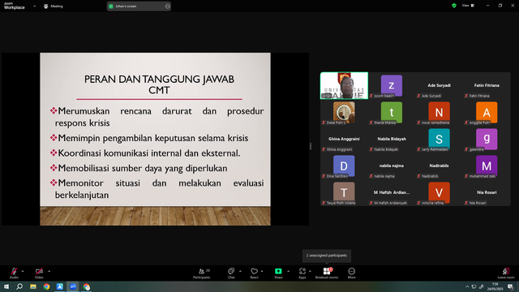Expand apps arrow beside Apps
Screen dimensions: 519x292
pyautogui.click(x=310, y=271)
